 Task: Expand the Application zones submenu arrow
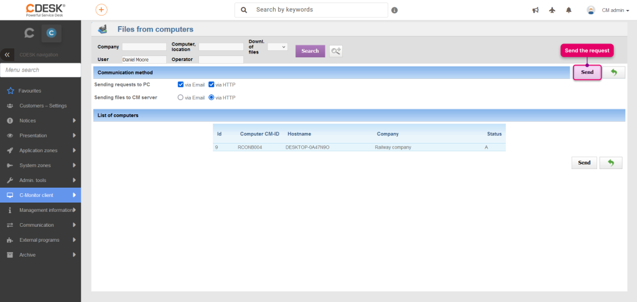[x=75, y=150]
